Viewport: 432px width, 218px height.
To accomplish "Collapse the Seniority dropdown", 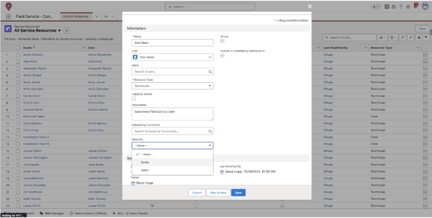I will point(173,145).
